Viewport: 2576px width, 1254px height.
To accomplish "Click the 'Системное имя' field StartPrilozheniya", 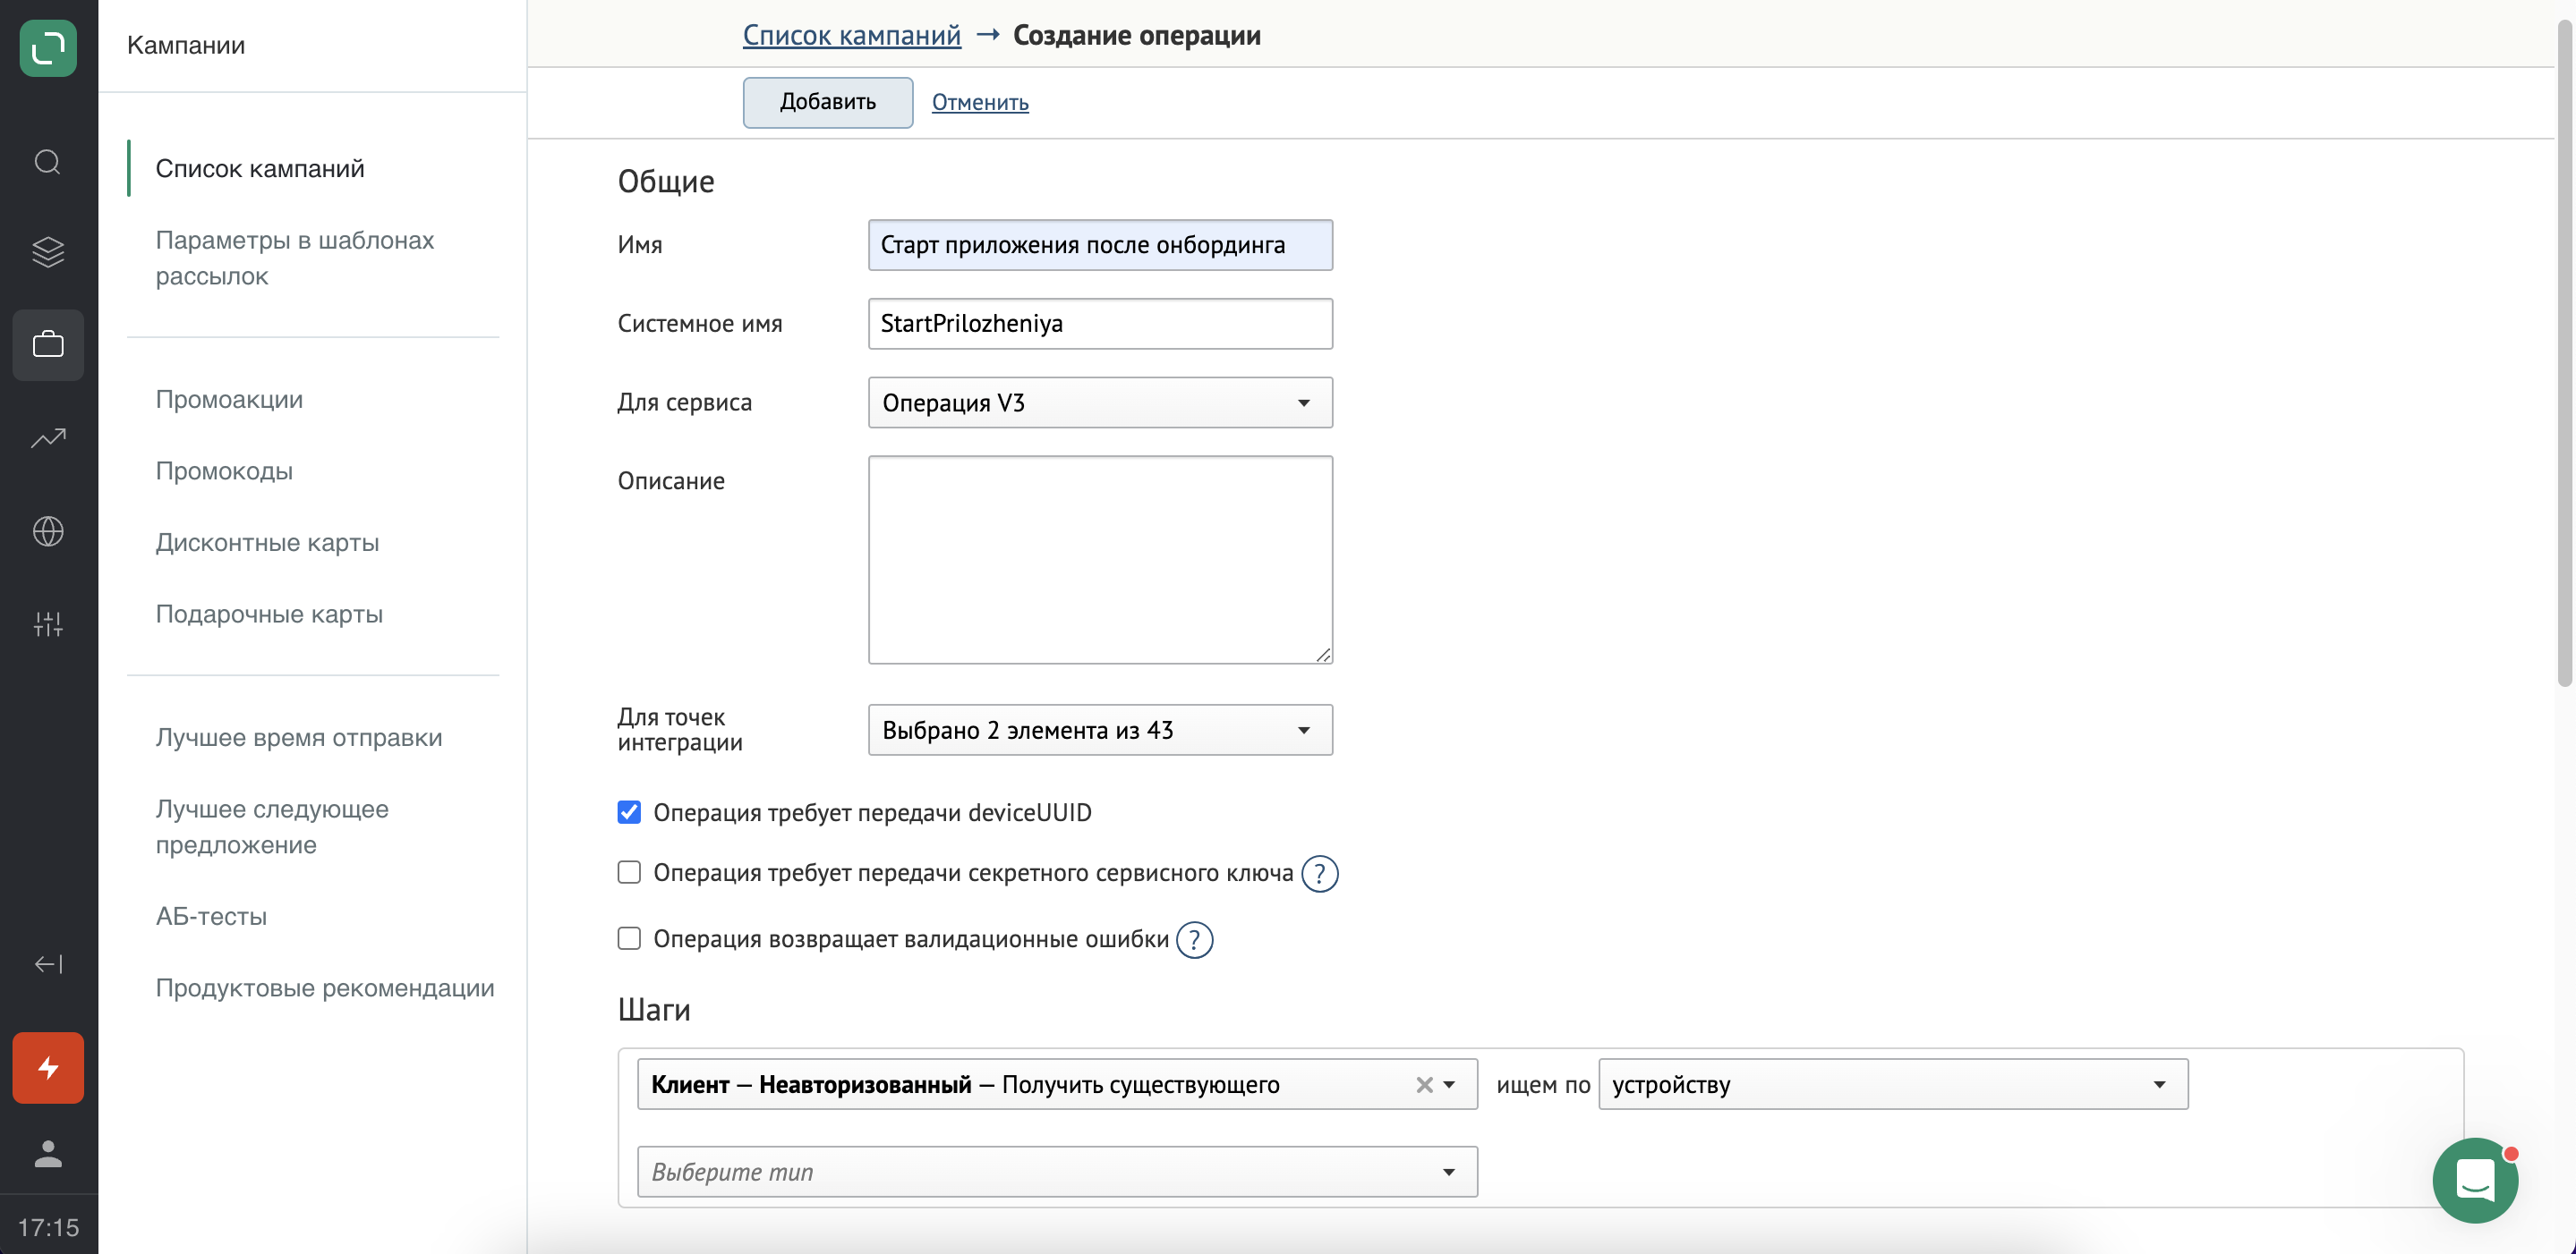I will pos(1100,324).
